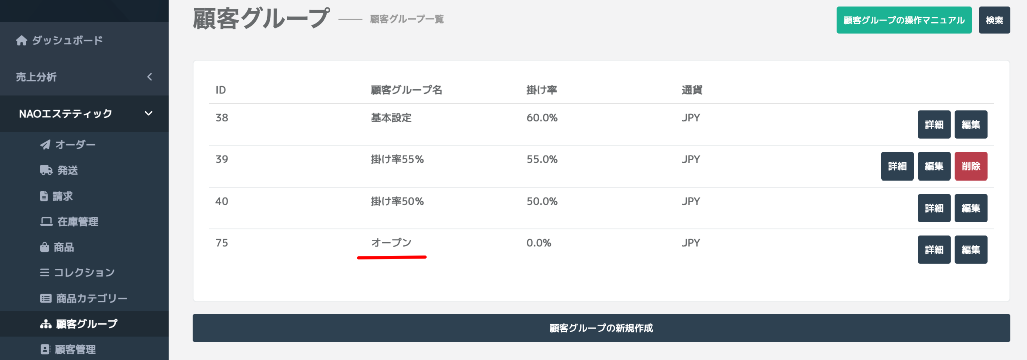Screen dimensions: 1027x360
Task: Collapse the NAOエステティック menu chevron
Action: coord(148,114)
